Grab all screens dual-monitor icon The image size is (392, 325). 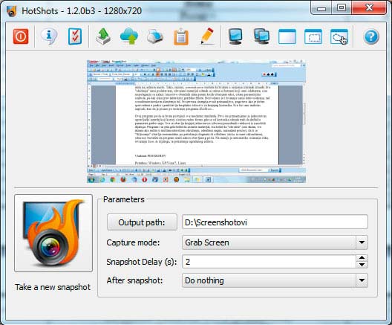coord(261,36)
